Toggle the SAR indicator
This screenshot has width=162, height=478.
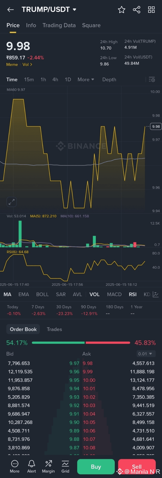[61, 294]
